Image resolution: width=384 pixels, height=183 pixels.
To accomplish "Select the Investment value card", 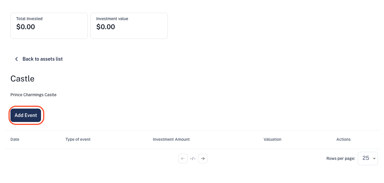I will [129, 26].
